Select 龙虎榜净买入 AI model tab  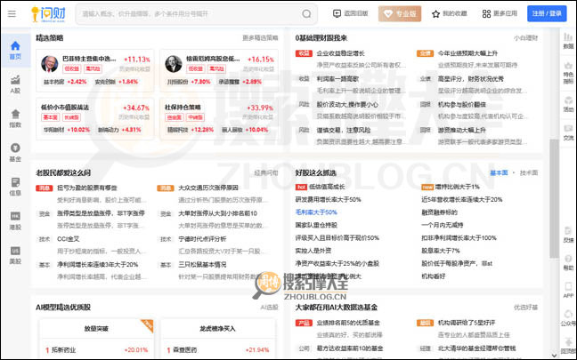[x=217, y=328]
